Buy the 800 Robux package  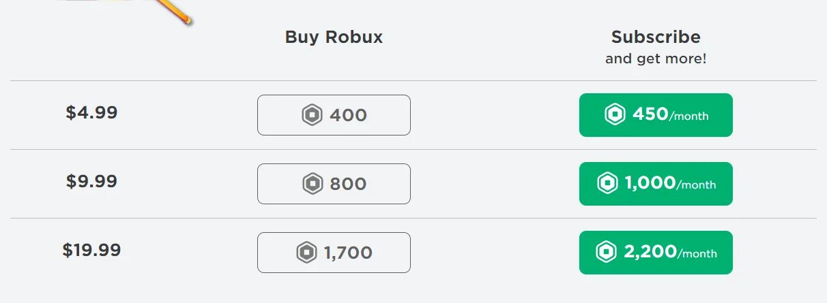(334, 184)
